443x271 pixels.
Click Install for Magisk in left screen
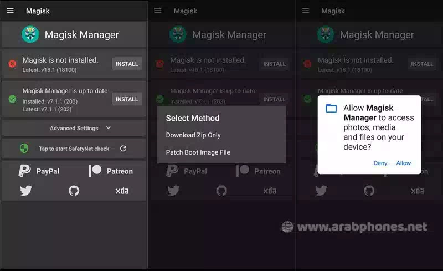127,64
